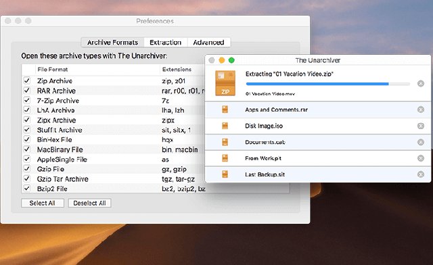The height and width of the screenshot is (265, 433).
Task: Select the 'Last Backup.sit' queue entry
Action: [318, 174]
